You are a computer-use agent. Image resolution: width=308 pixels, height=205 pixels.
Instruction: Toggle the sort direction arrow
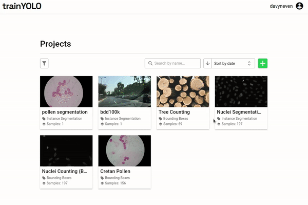coord(207,64)
